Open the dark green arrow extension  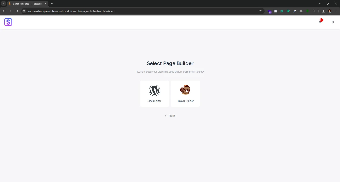(307, 11)
